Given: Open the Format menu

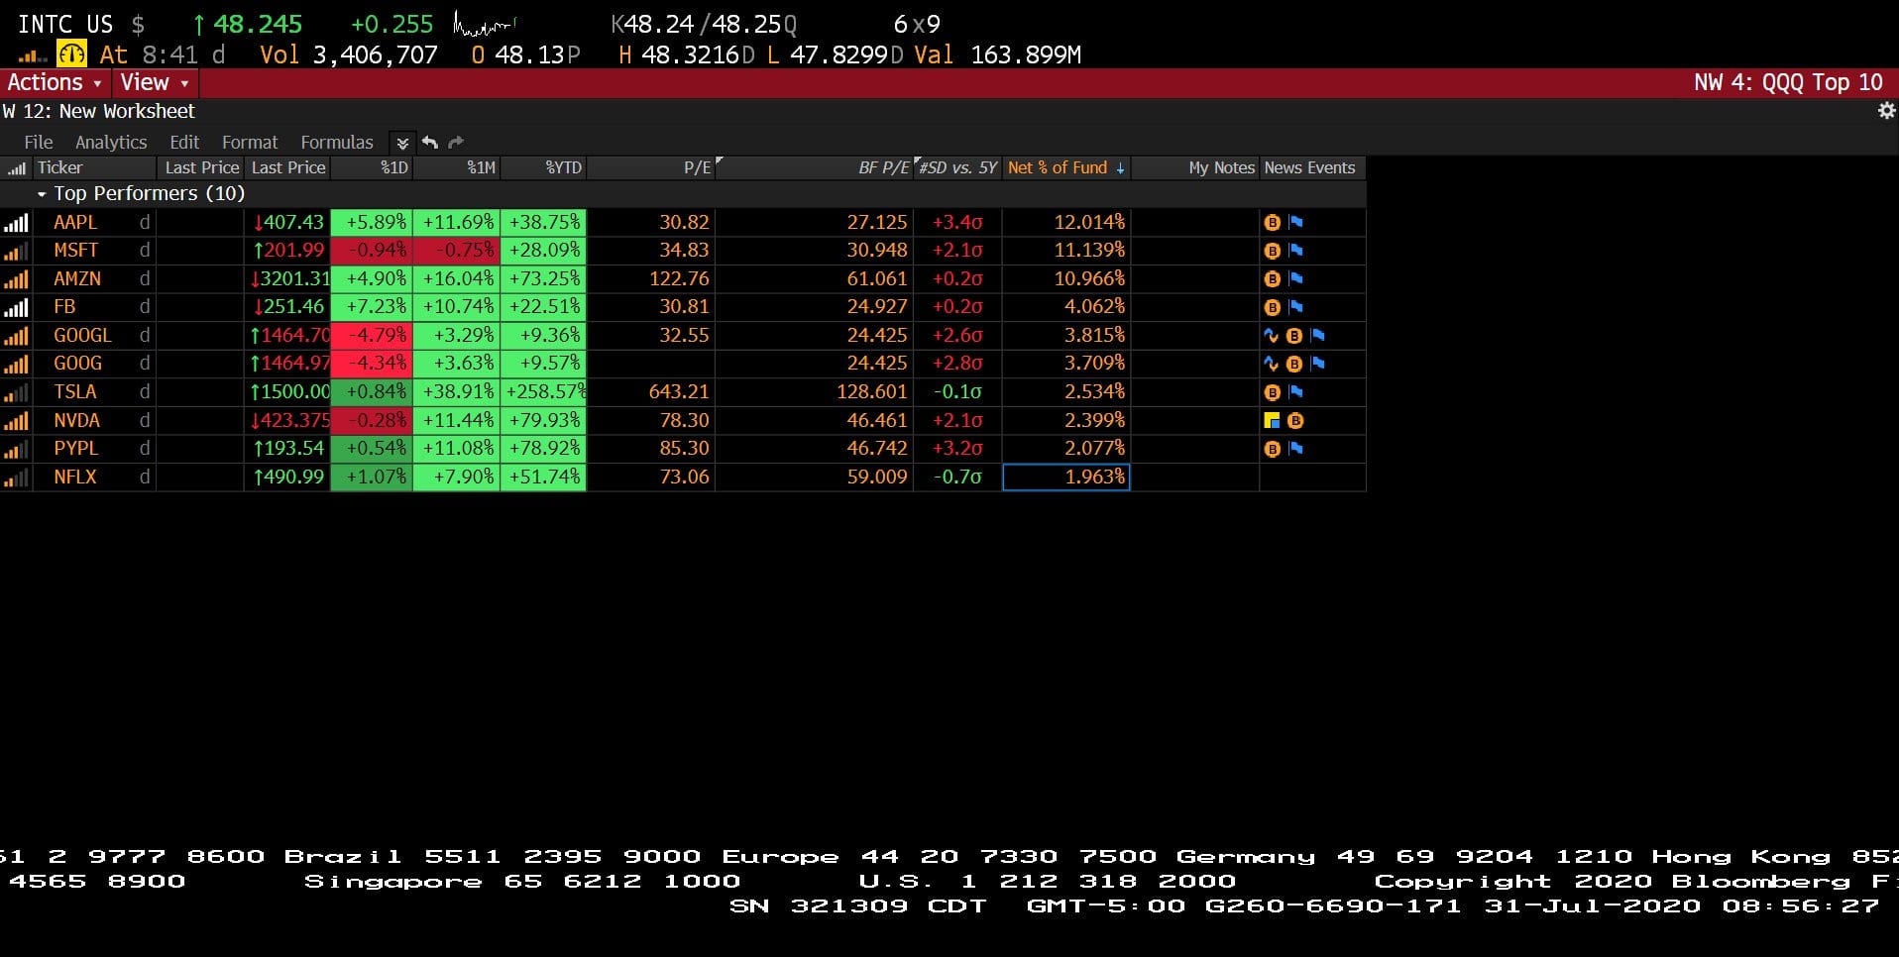Looking at the screenshot, I should [250, 143].
